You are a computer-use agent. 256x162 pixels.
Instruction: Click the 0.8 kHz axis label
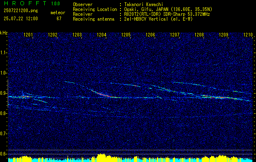(x=3, y=113)
